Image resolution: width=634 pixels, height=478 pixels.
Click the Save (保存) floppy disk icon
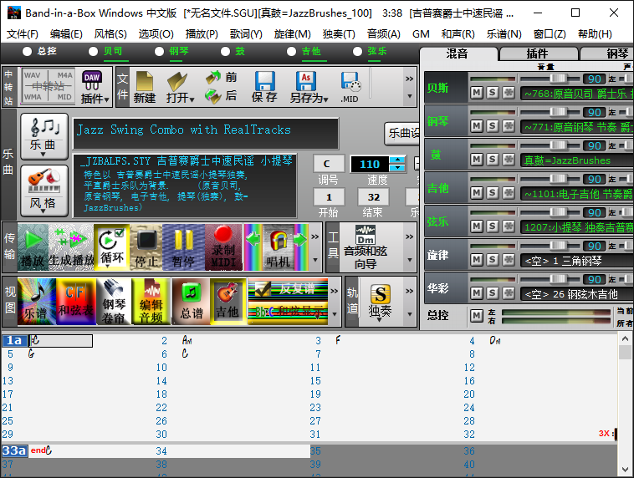click(264, 87)
